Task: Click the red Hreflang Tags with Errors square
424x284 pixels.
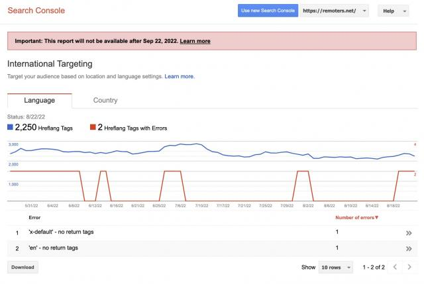Action: [93, 127]
